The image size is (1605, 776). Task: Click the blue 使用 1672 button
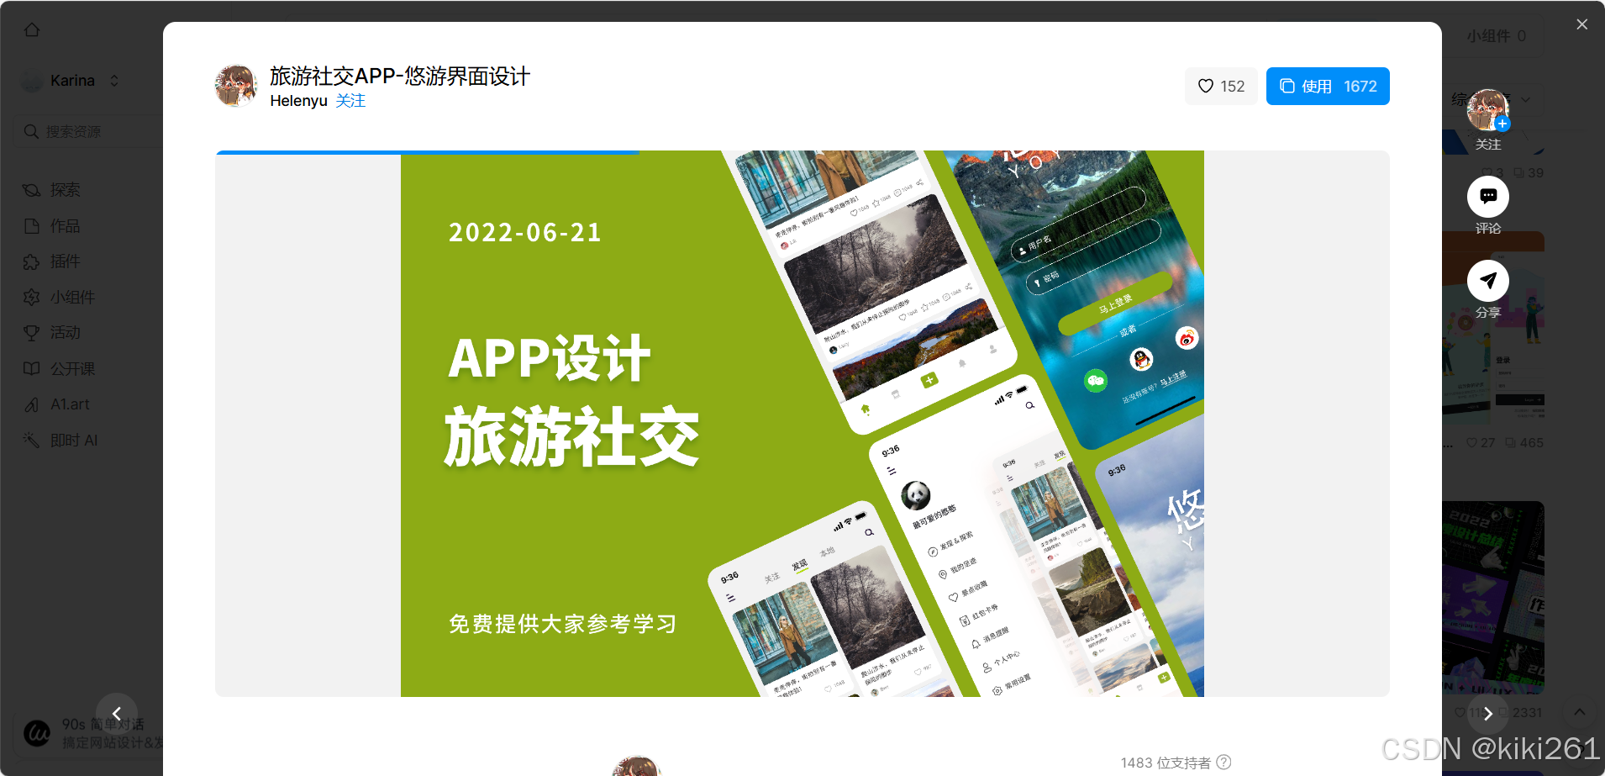[x=1328, y=86]
